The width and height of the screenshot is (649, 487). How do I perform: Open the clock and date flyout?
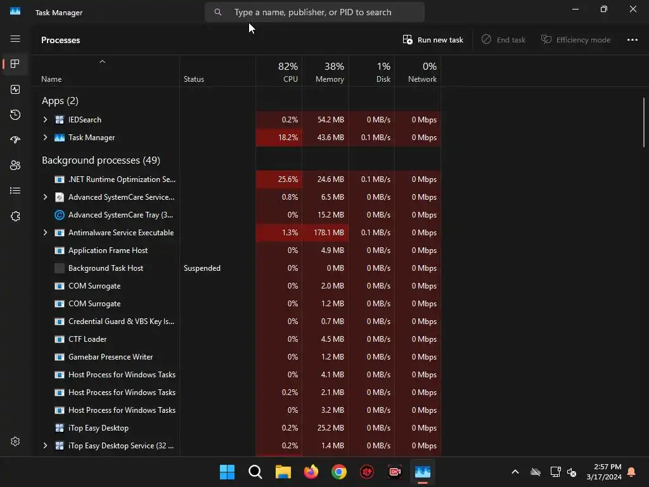[603, 472]
